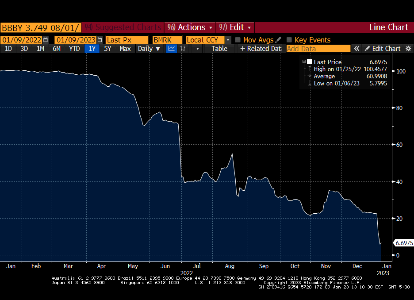Viewport: 414px width, 300px height.
Task: Click the Add Data input field
Action: coord(318,49)
